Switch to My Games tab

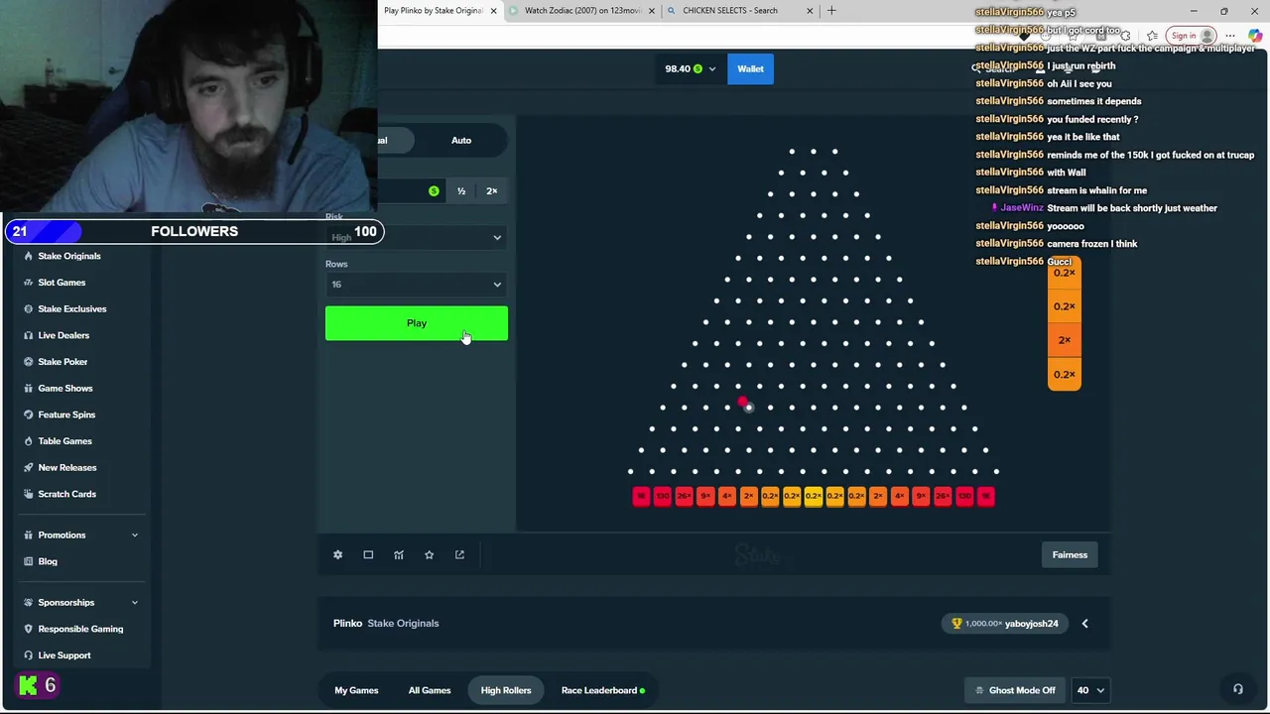tap(356, 690)
